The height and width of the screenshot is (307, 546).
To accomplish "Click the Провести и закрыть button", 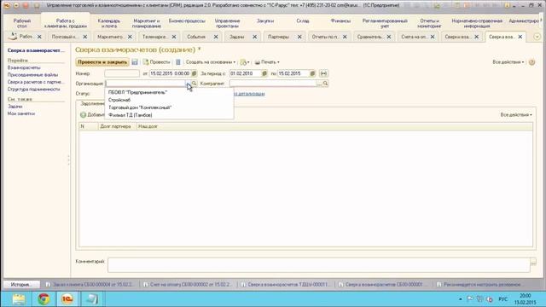I will point(102,62).
